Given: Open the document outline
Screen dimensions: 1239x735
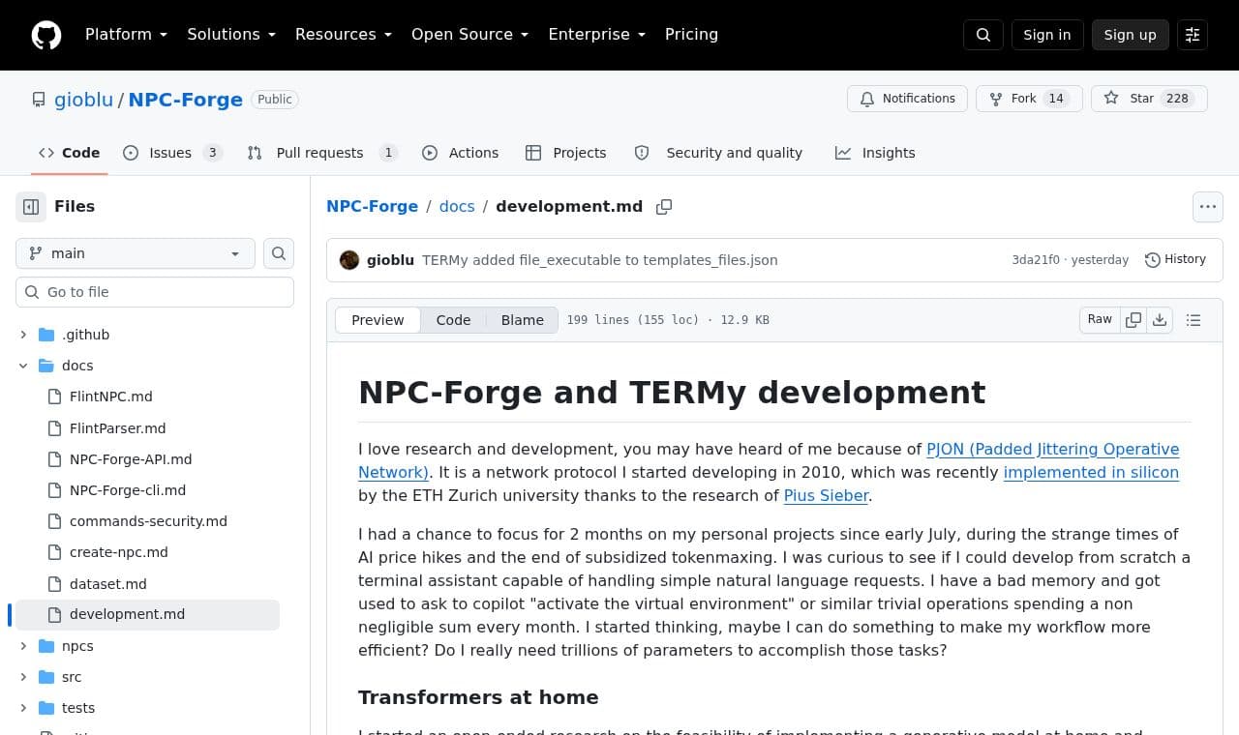Looking at the screenshot, I should pyautogui.click(x=1194, y=320).
